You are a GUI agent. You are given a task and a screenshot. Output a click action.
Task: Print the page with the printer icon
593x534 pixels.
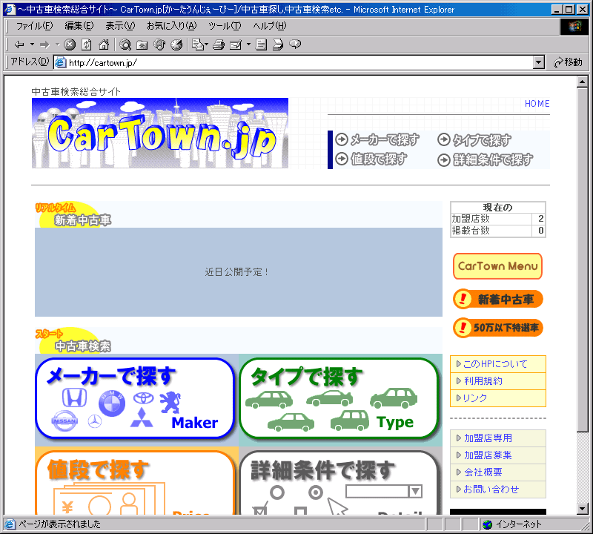click(219, 44)
